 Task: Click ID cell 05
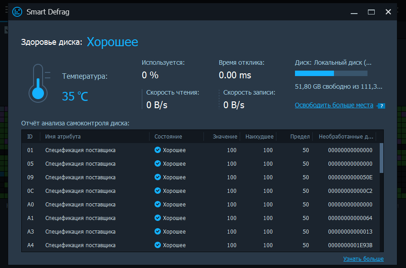pos(30,163)
